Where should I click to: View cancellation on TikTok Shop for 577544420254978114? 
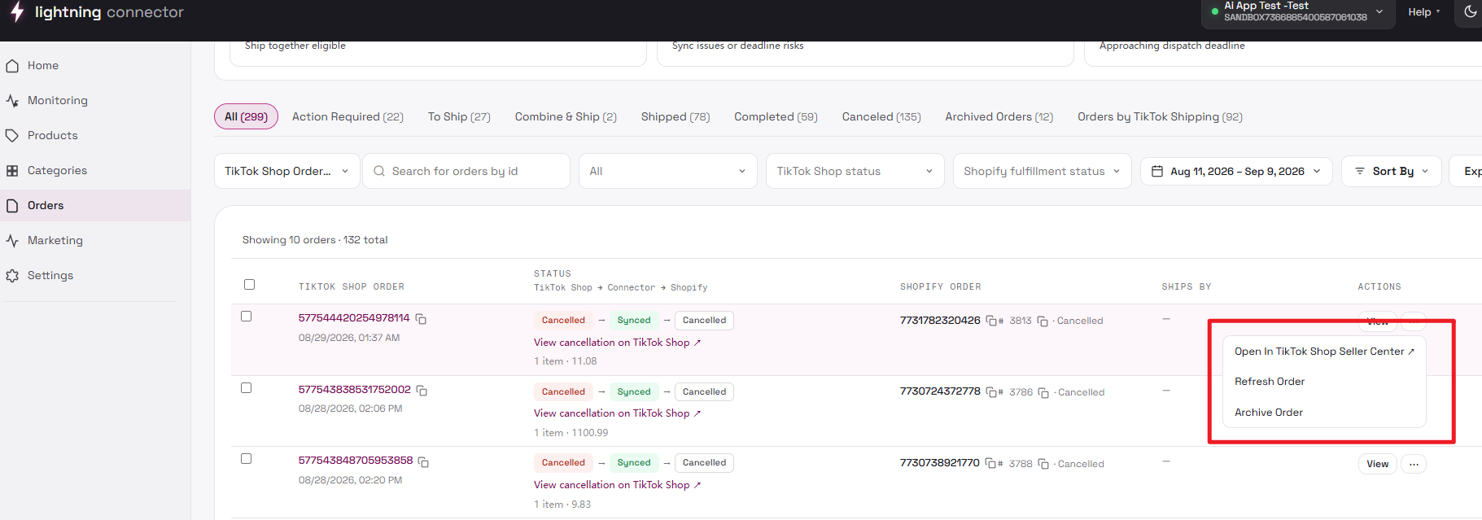click(617, 343)
